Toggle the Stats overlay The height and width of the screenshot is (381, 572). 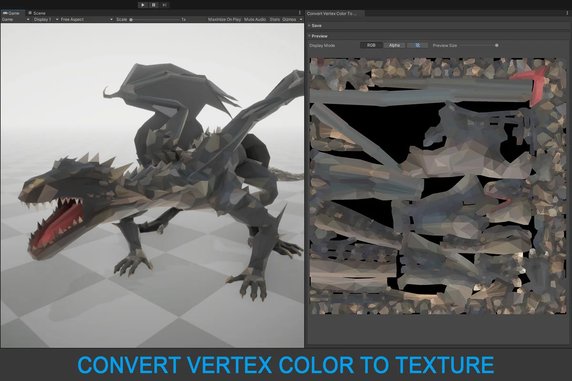[275, 20]
